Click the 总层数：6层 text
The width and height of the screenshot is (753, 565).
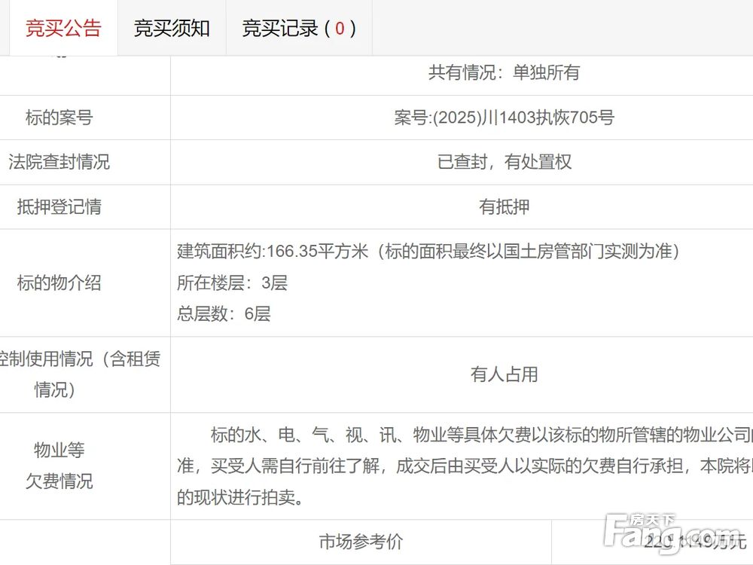tap(224, 314)
